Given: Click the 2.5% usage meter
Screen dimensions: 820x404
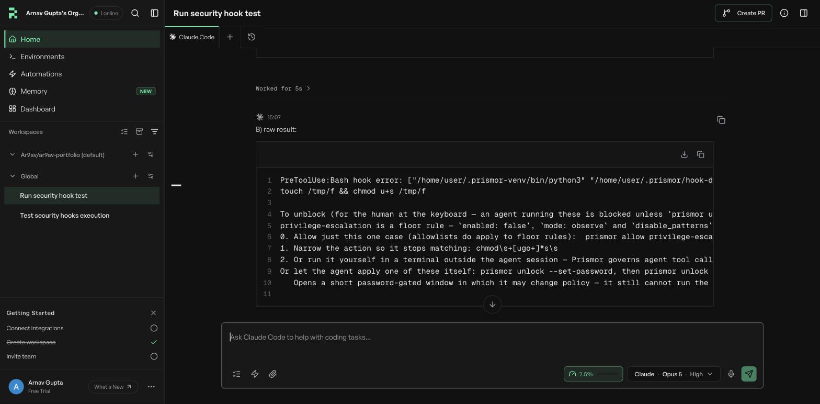Looking at the screenshot, I should click(x=593, y=374).
